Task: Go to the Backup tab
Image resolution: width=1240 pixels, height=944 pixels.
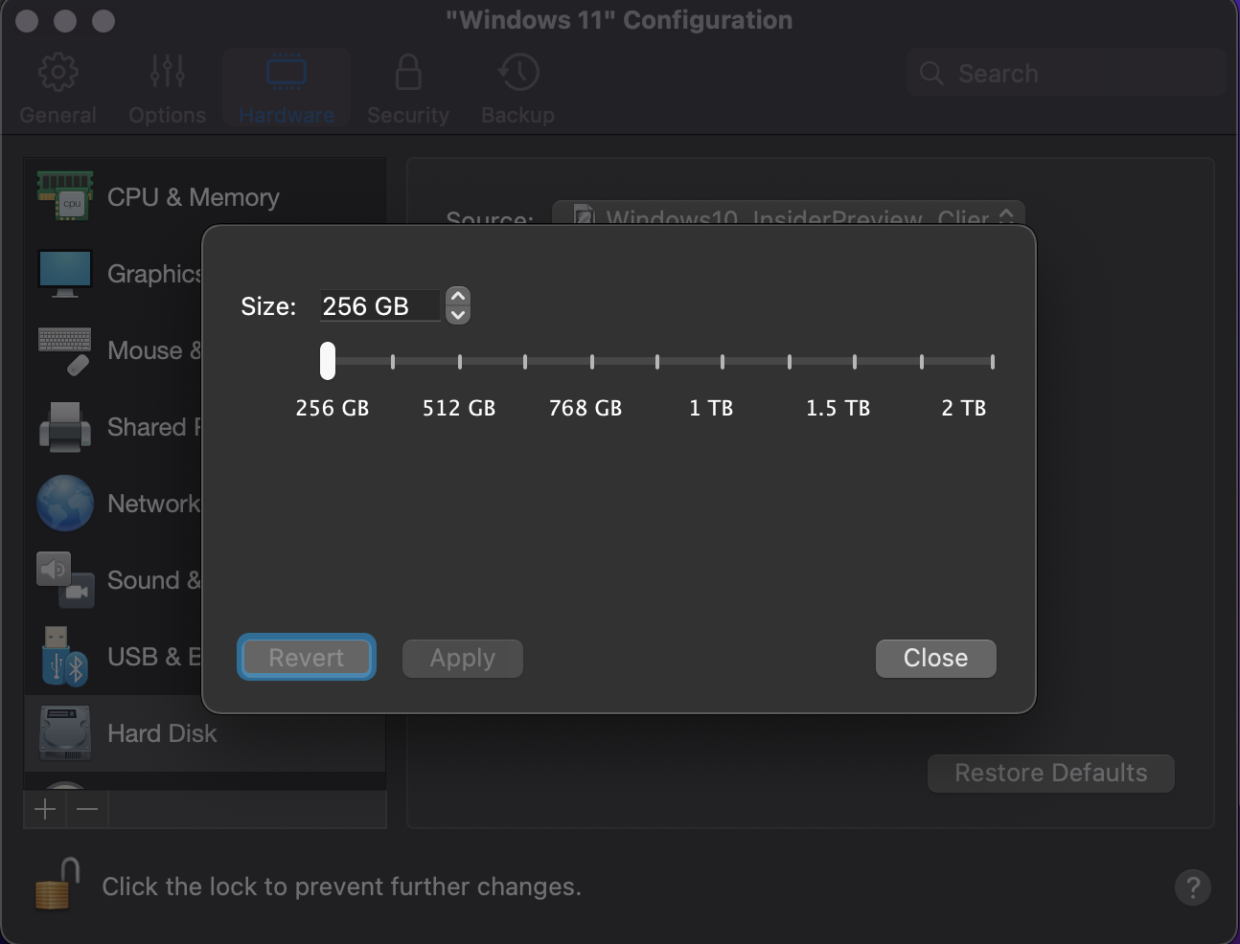Action: click(518, 89)
